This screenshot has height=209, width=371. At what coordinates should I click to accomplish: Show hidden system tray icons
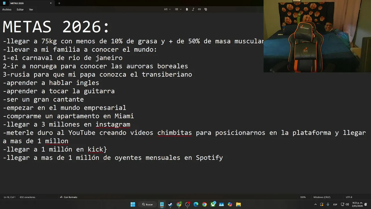(x=315, y=204)
